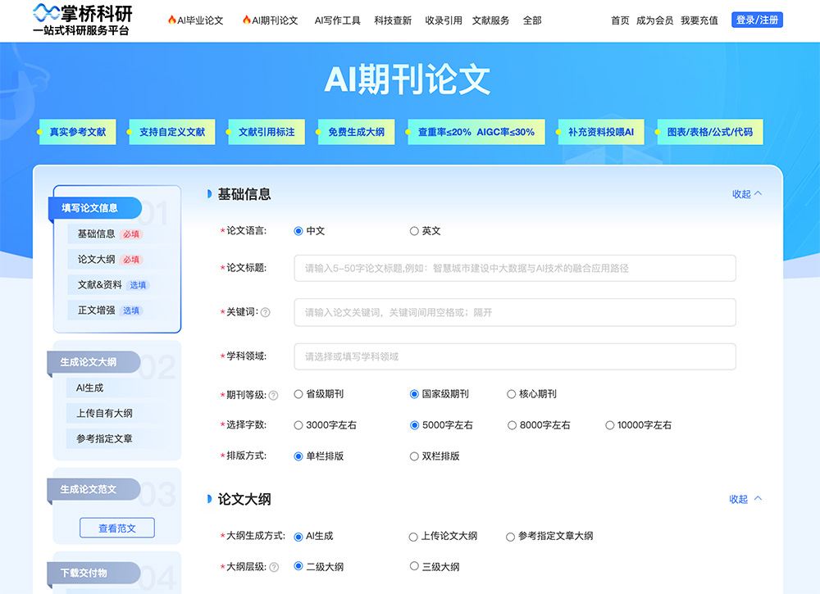Image resolution: width=820 pixels, height=594 pixels.
Task: Select 英文 as the paper language
Action: coord(415,231)
